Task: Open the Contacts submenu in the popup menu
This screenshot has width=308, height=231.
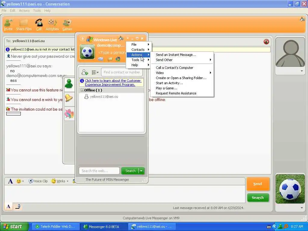Action: pos(139,50)
